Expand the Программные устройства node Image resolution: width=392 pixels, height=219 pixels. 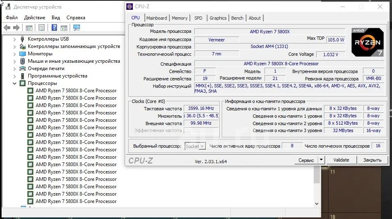[14, 76]
